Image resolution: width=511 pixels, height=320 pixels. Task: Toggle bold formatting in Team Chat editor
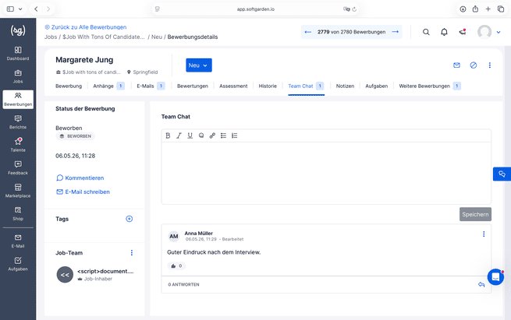pos(168,135)
